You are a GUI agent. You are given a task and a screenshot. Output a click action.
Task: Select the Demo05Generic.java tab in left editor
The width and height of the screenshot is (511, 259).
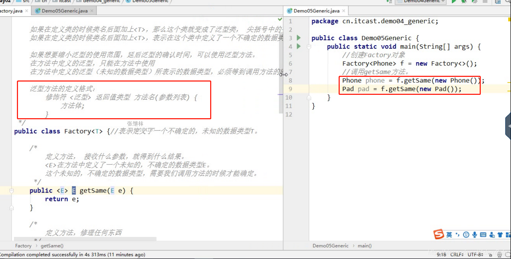tap(64, 11)
